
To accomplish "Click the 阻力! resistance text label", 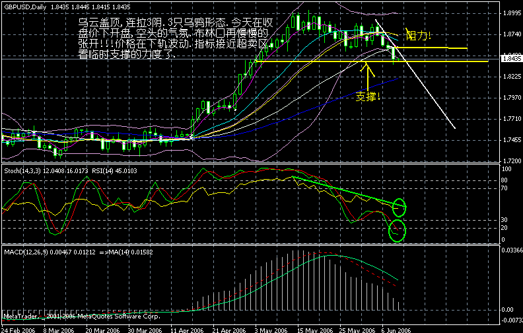I will pyautogui.click(x=419, y=34).
